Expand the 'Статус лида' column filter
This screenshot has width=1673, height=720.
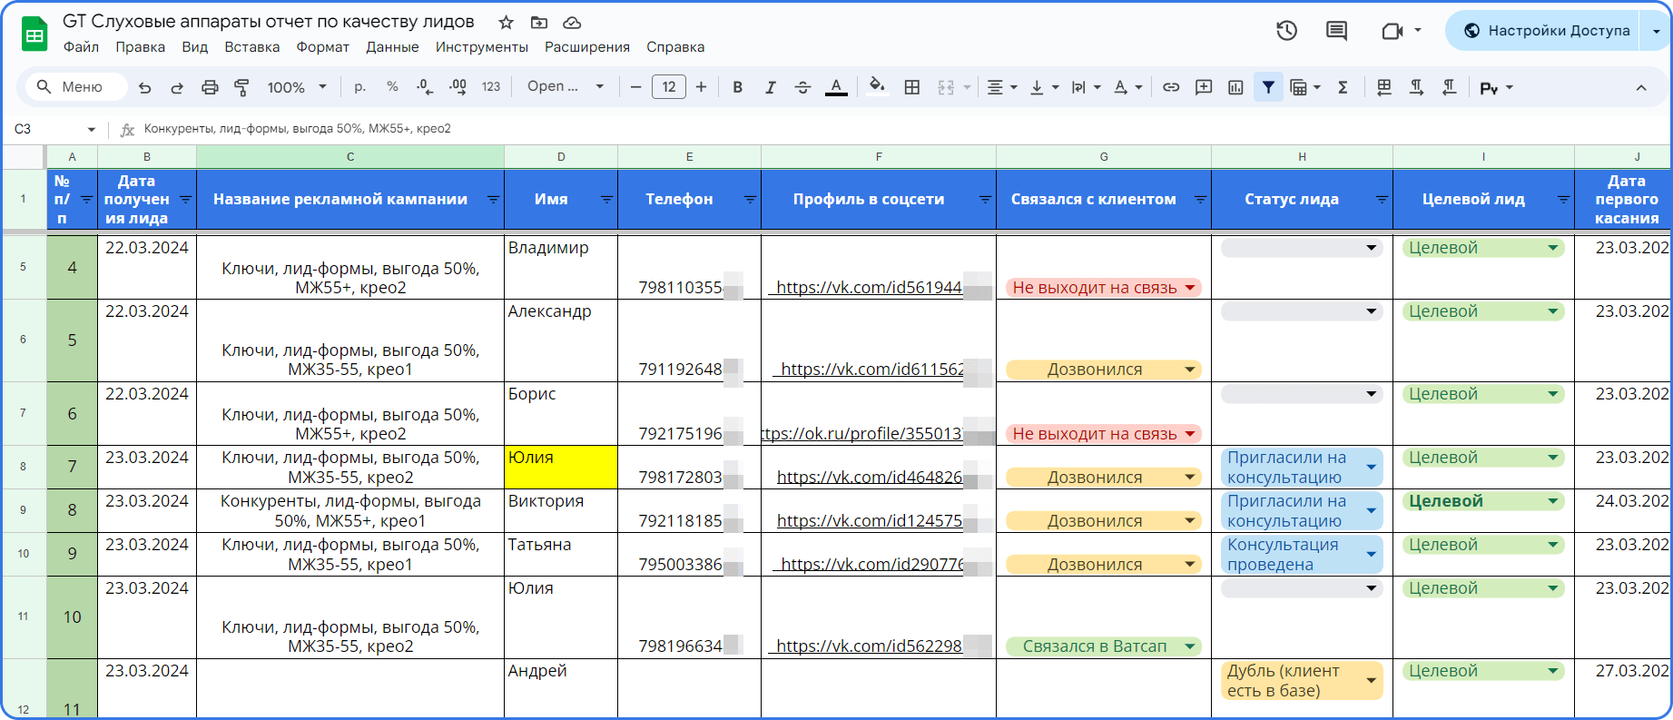click(1382, 199)
